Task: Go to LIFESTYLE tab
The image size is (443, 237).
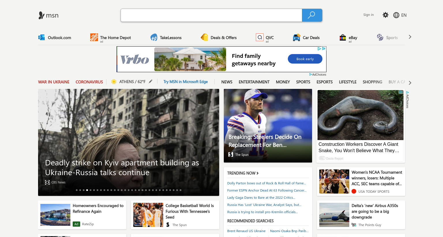Action: pyautogui.click(x=348, y=82)
